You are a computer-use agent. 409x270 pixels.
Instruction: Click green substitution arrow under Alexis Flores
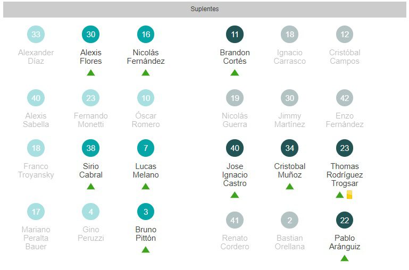pyautogui.click(x=91, y=73)
